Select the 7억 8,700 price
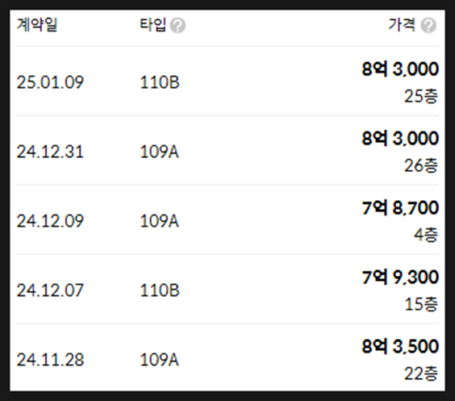455x401 pixels. tap(400, 208)
